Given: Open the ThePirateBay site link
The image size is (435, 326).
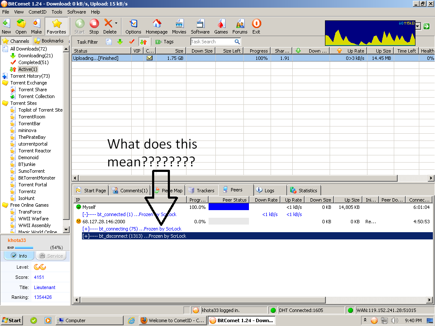Looking at the screenshot, I should (x=32, y=137).
